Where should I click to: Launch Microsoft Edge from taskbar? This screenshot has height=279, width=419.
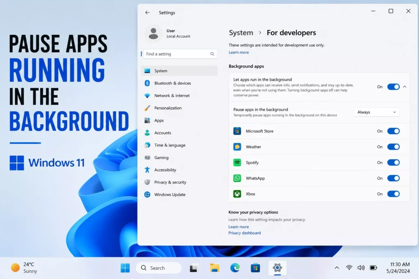coord(235,268)
